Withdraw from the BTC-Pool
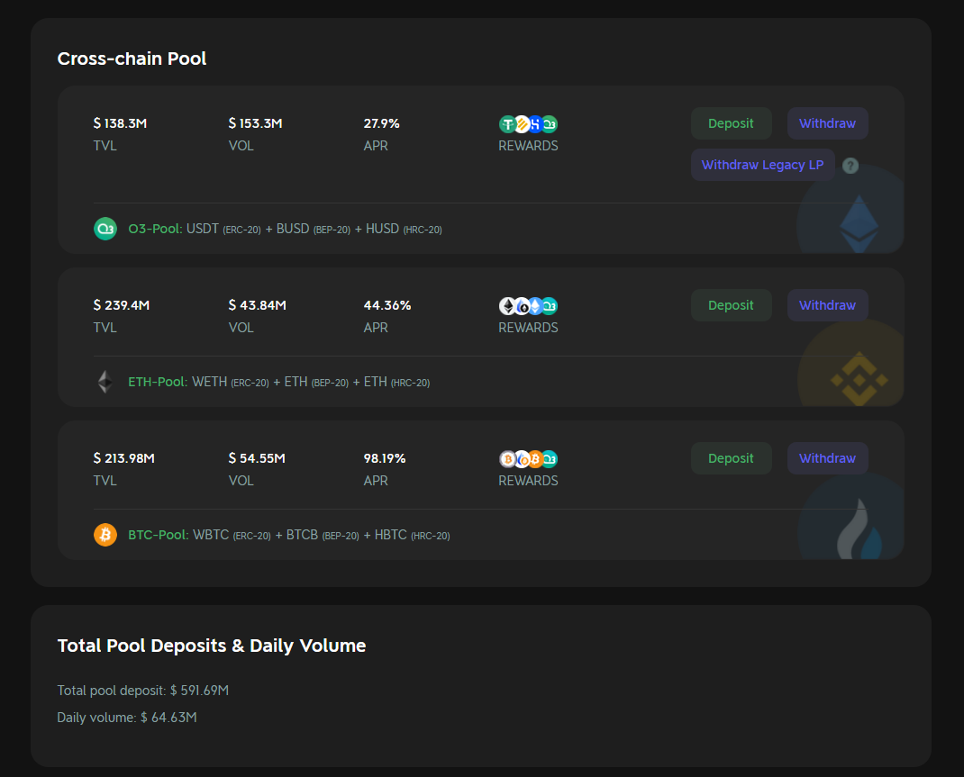This screenshot has width=964, height=777. click(827, 458)
